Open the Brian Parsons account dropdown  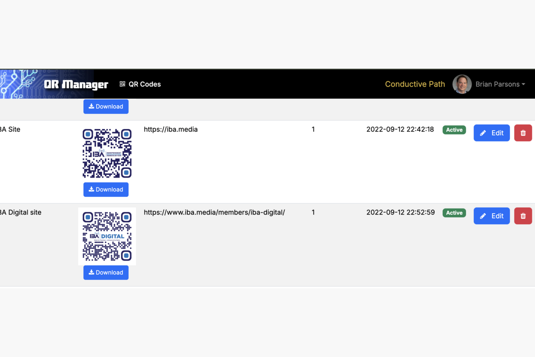coord(499,84)
